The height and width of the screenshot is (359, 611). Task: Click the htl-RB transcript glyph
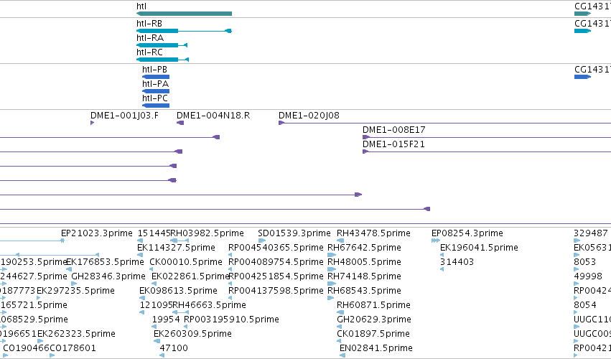pyautogui.click(x=184, y=31)
